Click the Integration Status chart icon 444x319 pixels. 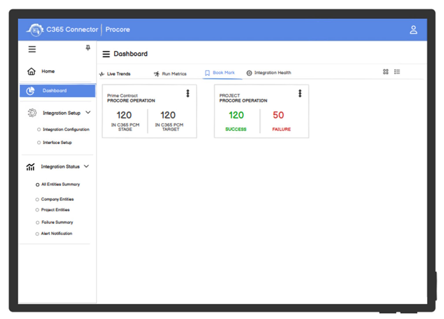click(x=31, y=167)
